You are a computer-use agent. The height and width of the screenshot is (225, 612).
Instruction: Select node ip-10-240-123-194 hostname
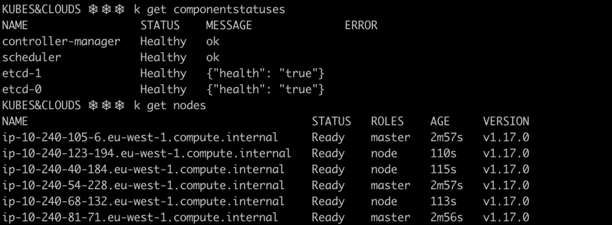tap(147, 153)
